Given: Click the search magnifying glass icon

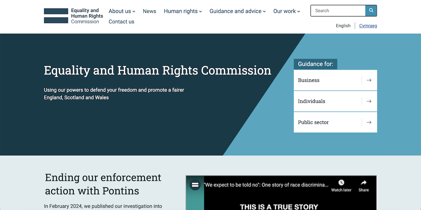Looking at the screenshot, I should 371,10.
